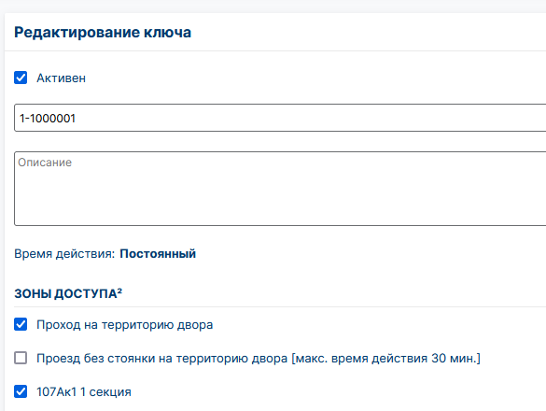Click the divider line below the page title
Screen dimensions: 546x411
pos(275,50)
